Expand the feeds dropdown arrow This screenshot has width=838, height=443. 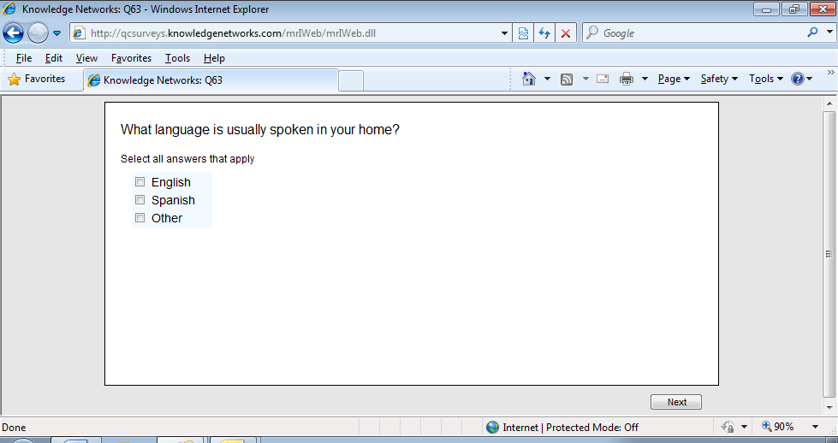tap(585, 79)
